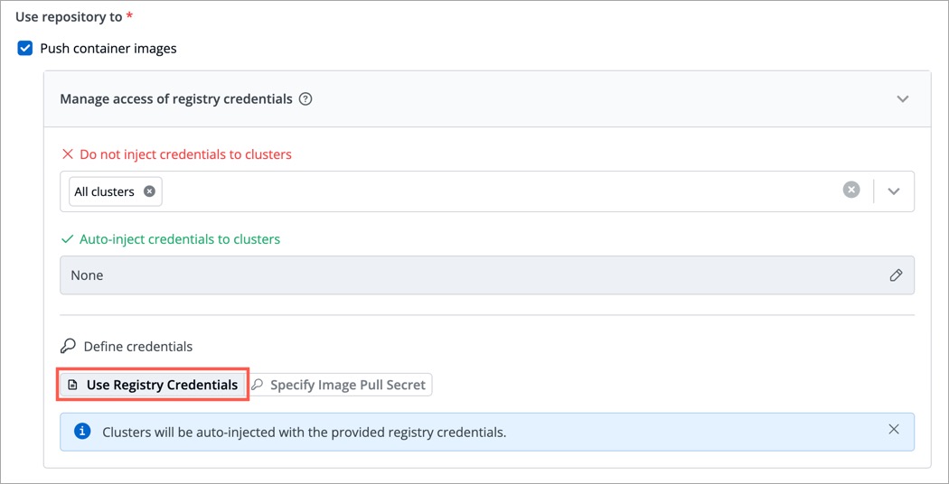The image size is (949, 484).
Task: Remove the All clusters tag
Action: pyautogui.click(x=149, y=191)
